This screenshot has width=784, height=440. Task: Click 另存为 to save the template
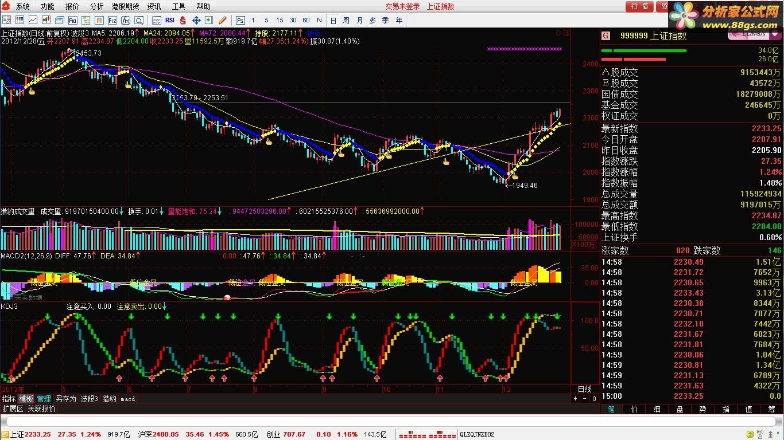(x=65, y=399)
